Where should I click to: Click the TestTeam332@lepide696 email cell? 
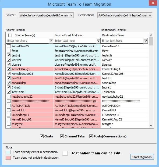[x=77, y=92]
